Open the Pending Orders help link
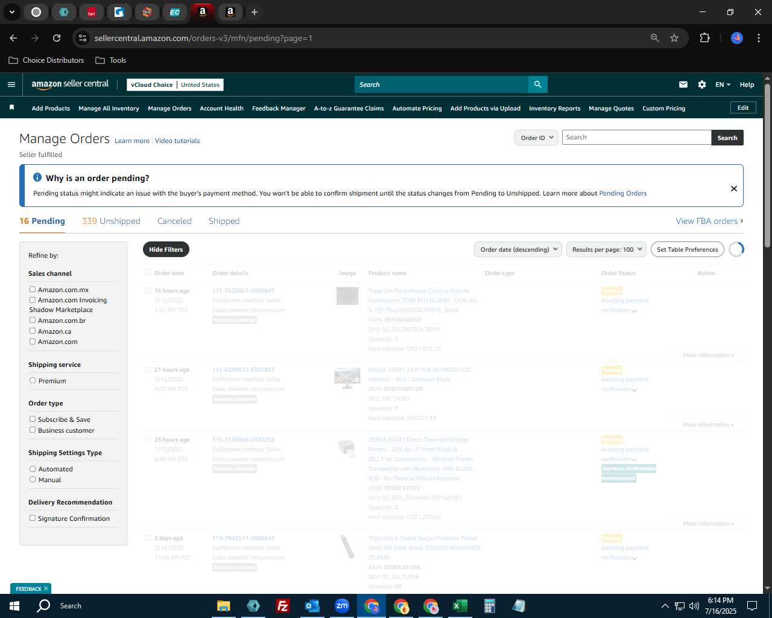The height and width of the screenshot is (618, 772). (x=622, y=193)
